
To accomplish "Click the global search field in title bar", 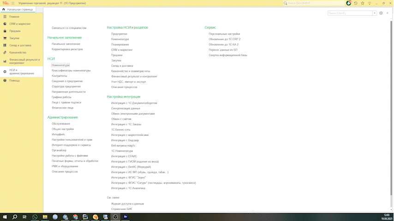I will click(x=313, y=3).
